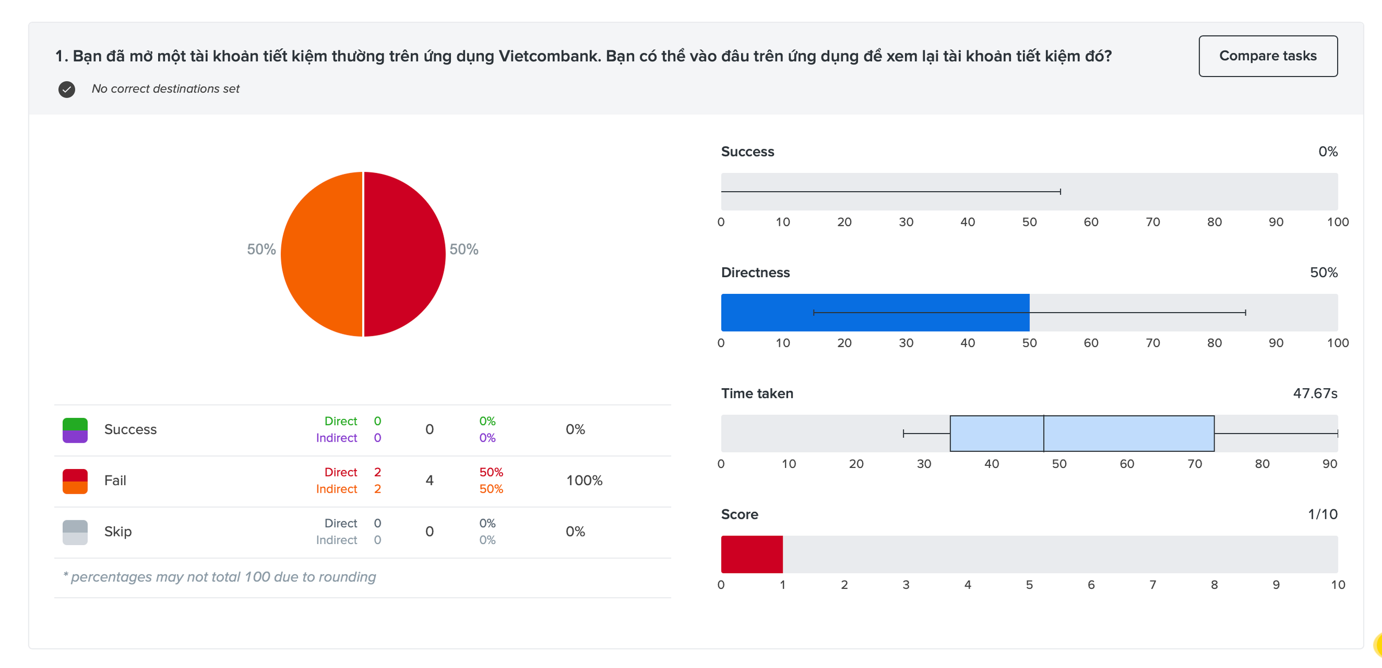1382x668 pixels.
Task: Click the red Score bar
Action: click(x=751, y=554)
